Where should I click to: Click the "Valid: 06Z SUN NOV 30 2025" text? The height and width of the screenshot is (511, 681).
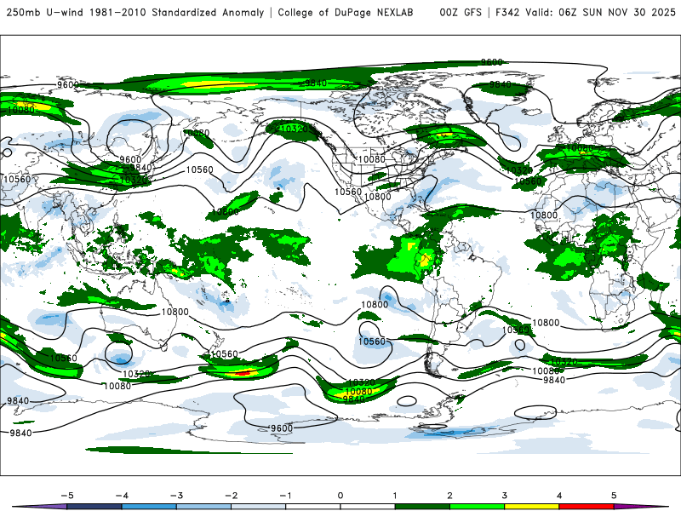coord(601,12)
